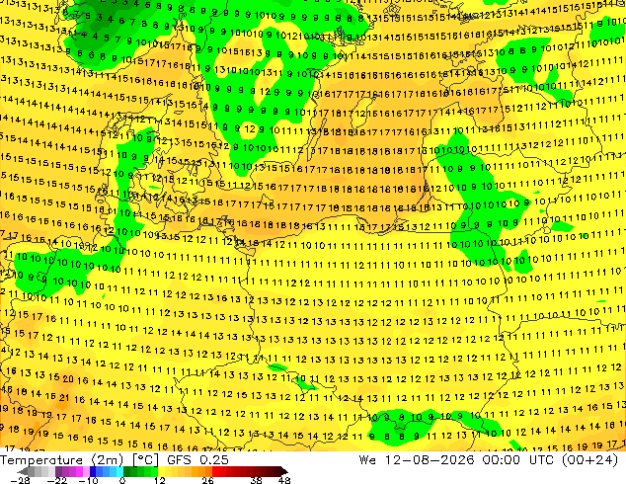Click the "20" temperature value on the map
The width and height of the screenshot is (626, 484).
(x=68, y=378)
